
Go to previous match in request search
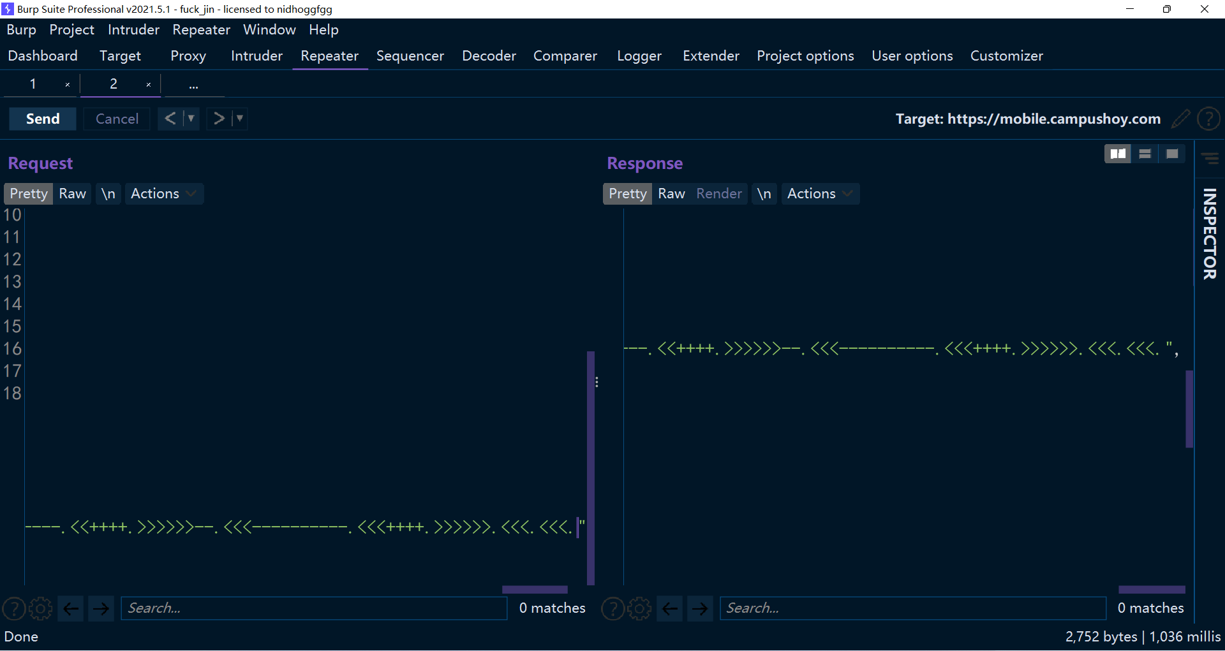pos(71,608)
